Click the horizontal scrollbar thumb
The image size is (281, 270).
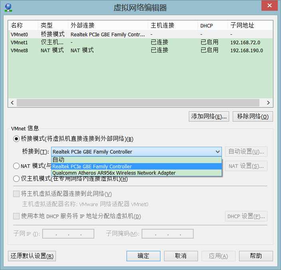click(138, 103)
